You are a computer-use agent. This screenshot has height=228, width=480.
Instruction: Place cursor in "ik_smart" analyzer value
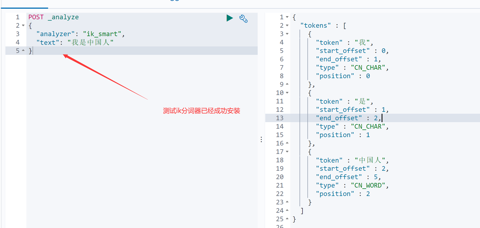(102, 34)
